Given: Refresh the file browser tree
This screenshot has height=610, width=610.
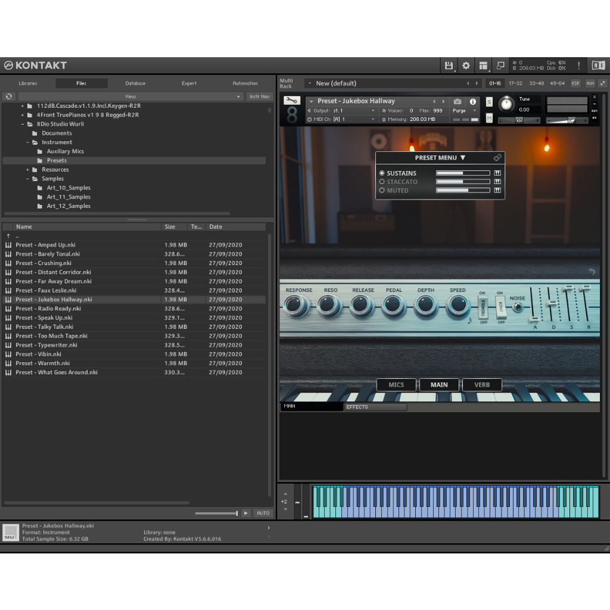Looking at the screenshot, I should (9, 97).
